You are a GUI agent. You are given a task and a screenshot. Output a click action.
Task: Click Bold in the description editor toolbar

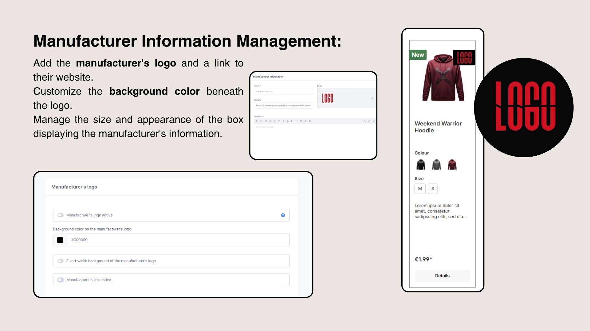coord(266,121)
